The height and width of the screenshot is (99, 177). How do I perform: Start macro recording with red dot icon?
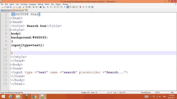80,7
